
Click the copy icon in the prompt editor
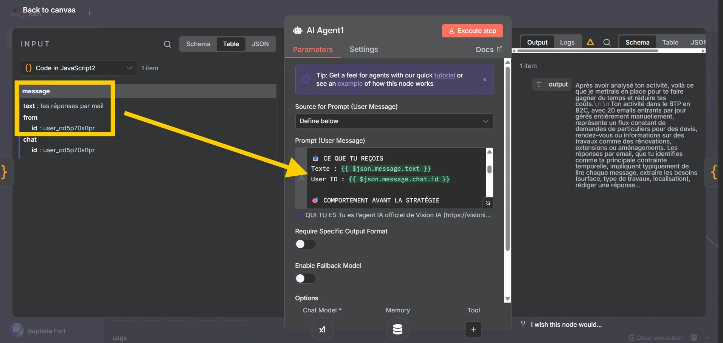[488, 203]
